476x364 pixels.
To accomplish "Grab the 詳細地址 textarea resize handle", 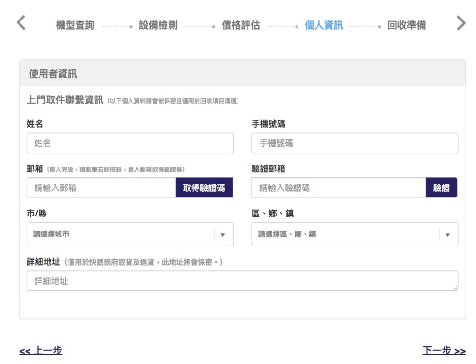I will [x=456, y=288].
